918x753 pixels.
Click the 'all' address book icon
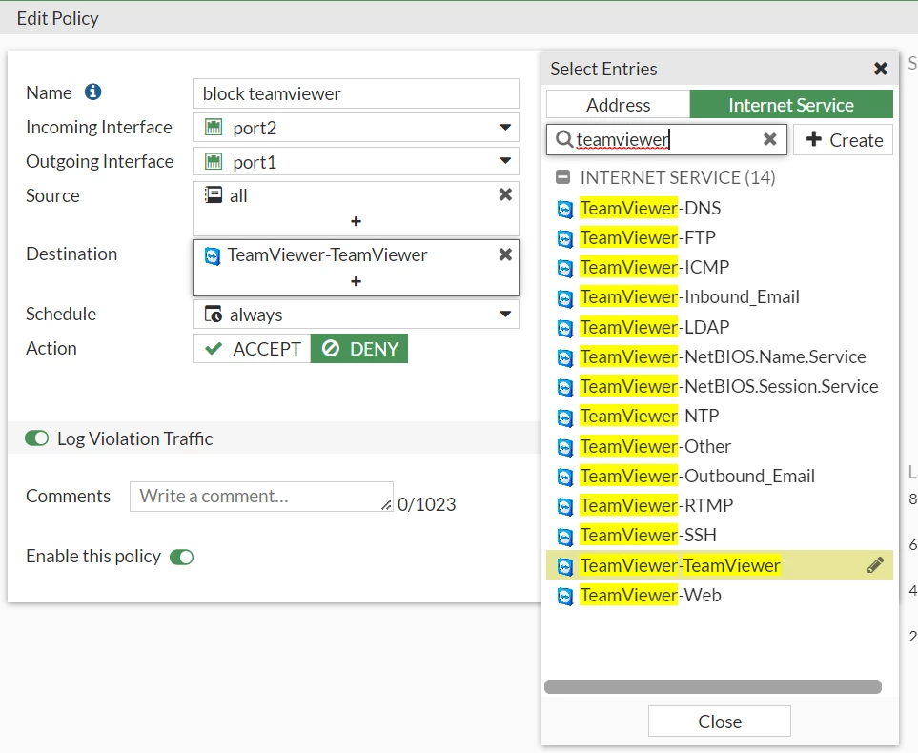[214, 194]
